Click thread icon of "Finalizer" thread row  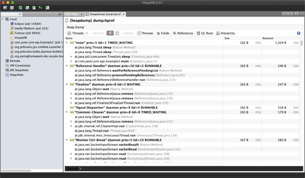click(72, 84)
